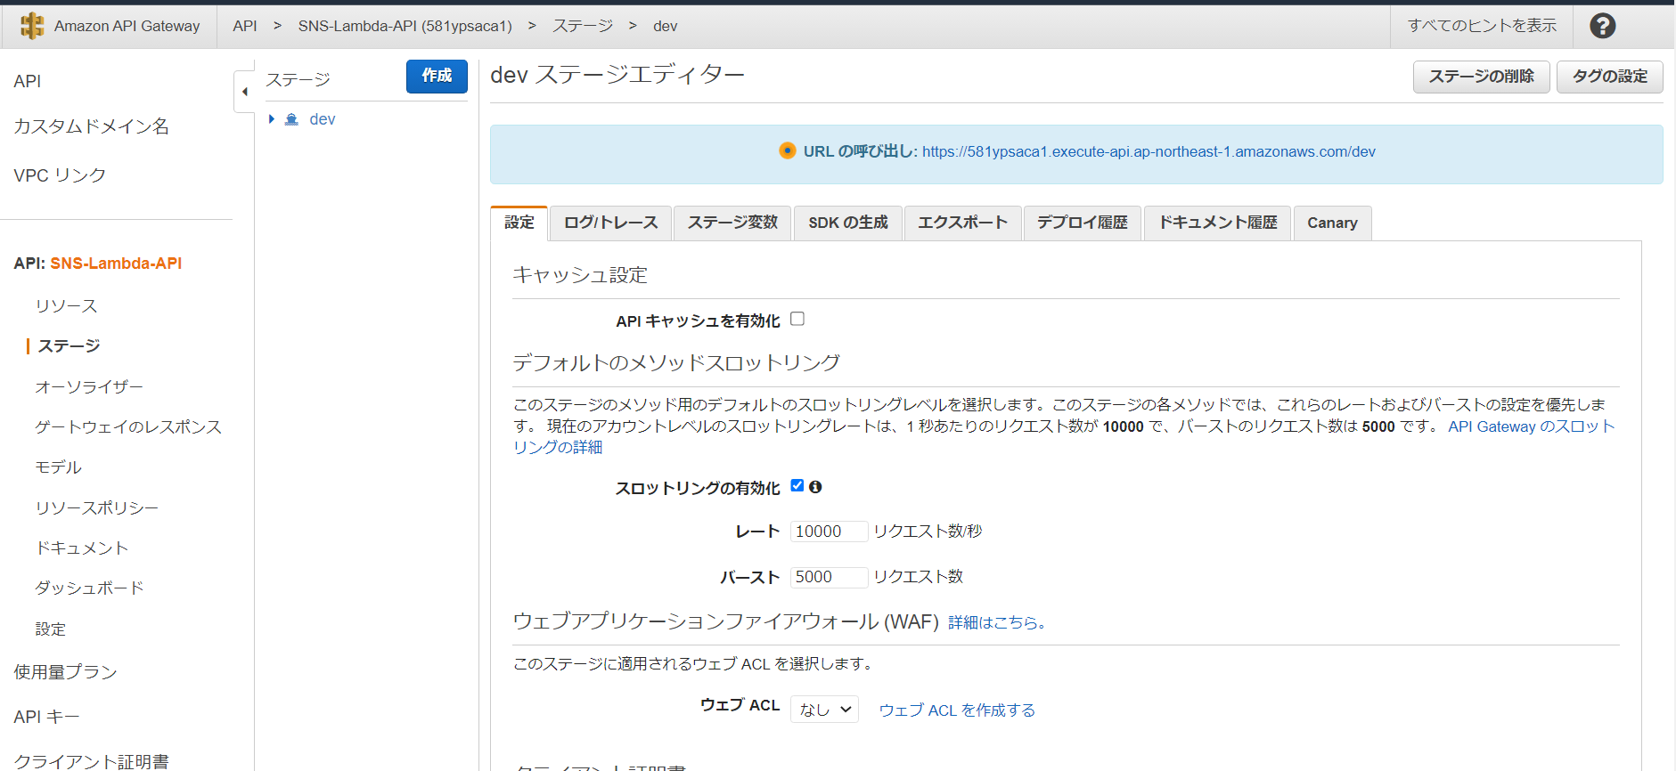Click the blue 作成 button
The width and height of the screenshot is (1676, 771).
[437, 76]
